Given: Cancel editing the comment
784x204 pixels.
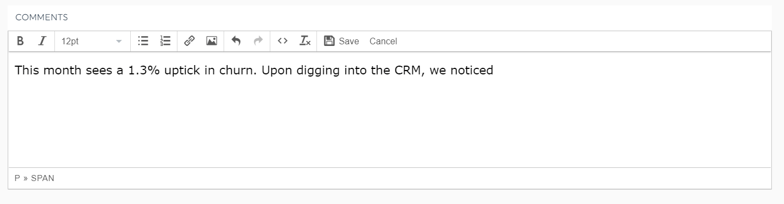Looking at the screenshot, I should click(x=383, y=41).
